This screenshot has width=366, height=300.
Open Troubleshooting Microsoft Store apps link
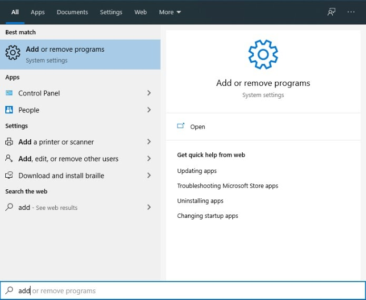pos(227,186)
